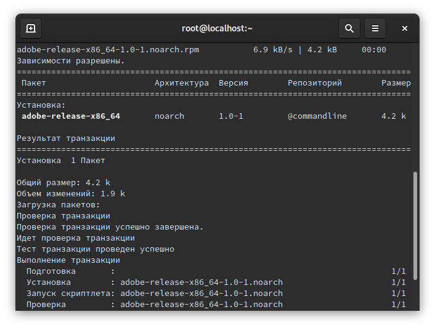This screenshot has height=328, width=435.
Task: Click the 'Запуск скриптлета' step label
Action: point(68,294)
